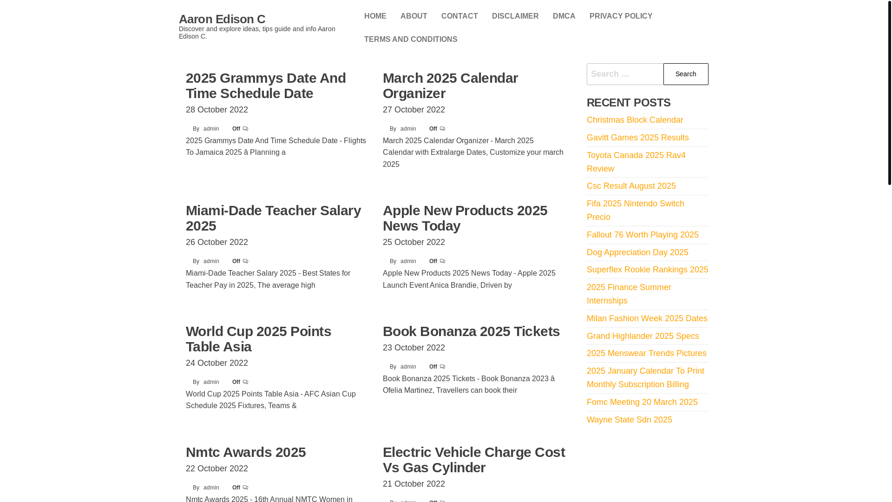Open recent post Superflex Rookie Rankings 2025
Viewport: 892px width, 502px height.
click(x=647, y=270)
